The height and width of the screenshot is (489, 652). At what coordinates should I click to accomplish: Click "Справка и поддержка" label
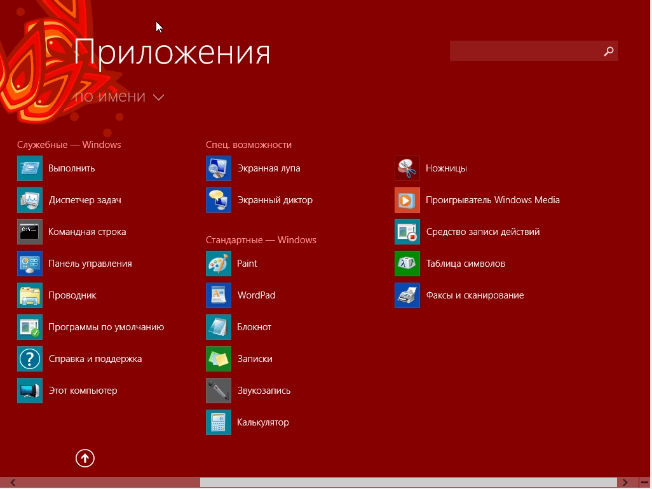point(95,359)
